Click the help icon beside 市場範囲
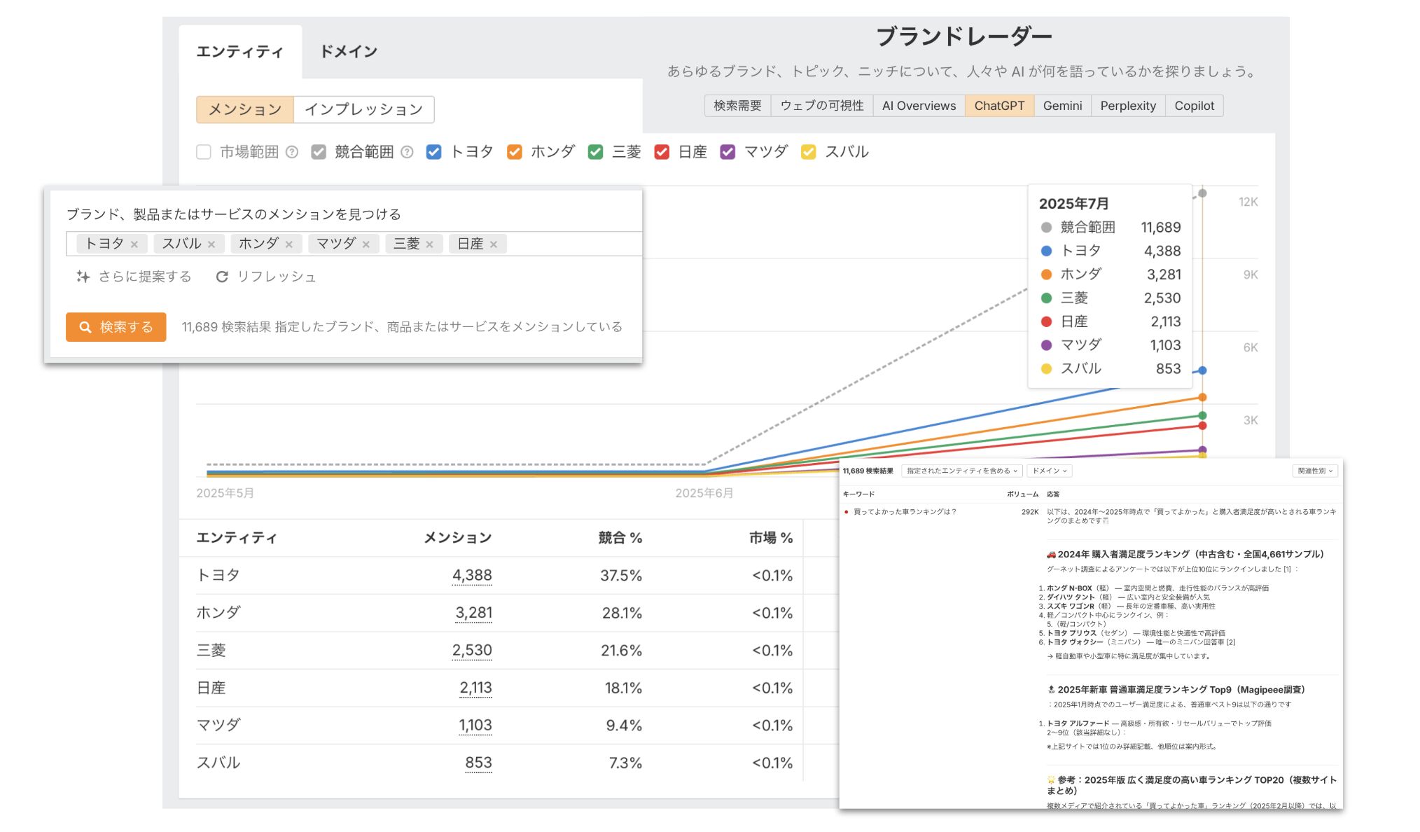Screen dimensions: 1420x832 click(292, 152)
